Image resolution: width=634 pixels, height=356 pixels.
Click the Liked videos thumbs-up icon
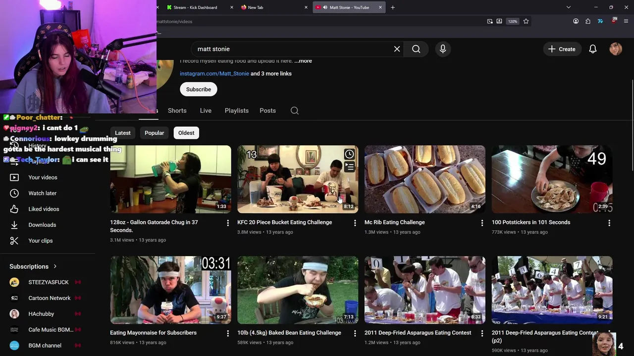pyautogui.click(x=14, y=209)
